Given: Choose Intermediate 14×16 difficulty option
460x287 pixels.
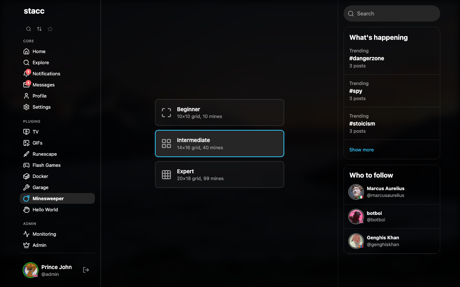Looking at the screenshot, I should tap(219, 143).
